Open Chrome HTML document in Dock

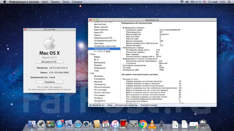point(194,125)
